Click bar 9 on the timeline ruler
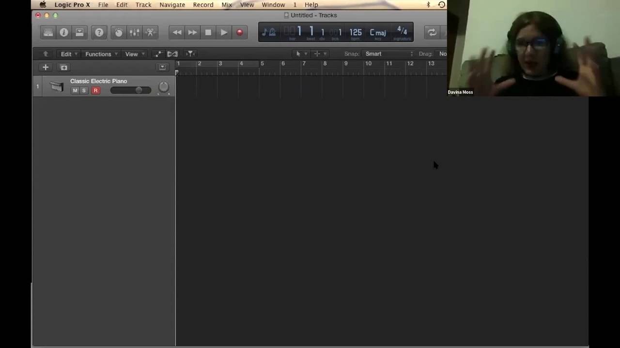The width and height of the screenshot is (620, 348). point(346,63)
